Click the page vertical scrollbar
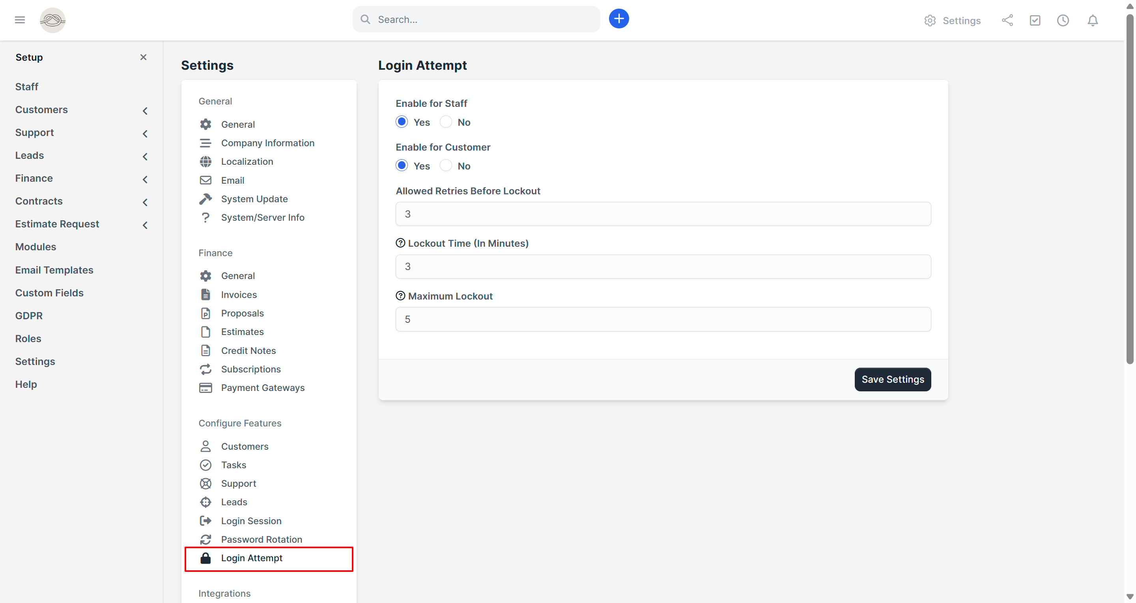 point(1129,190)
